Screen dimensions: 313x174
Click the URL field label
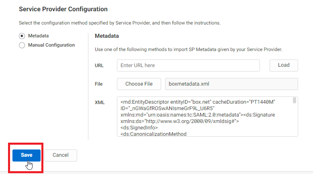pyautogui.click(x=99, y=66)
